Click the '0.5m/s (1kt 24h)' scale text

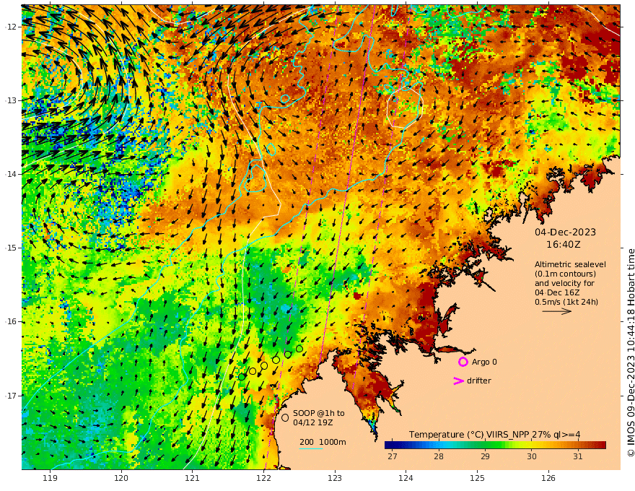566,302
